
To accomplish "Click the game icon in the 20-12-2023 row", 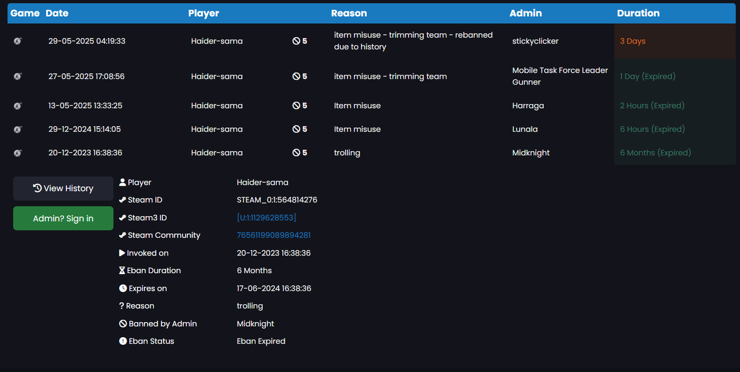I will [x=18, y=153].
